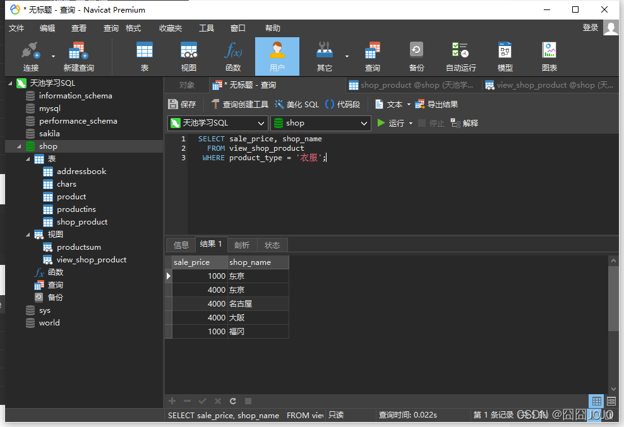Click the stop square in result toolbar
Viewport: 624px width, 427px height.
point(248,401)
